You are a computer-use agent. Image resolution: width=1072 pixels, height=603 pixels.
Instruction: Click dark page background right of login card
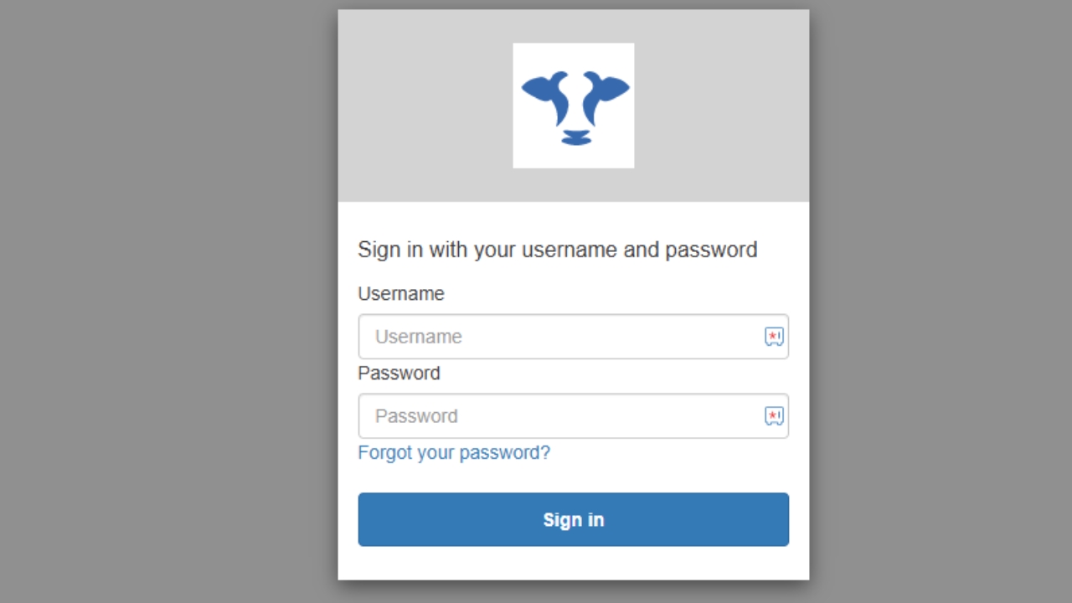938,301
